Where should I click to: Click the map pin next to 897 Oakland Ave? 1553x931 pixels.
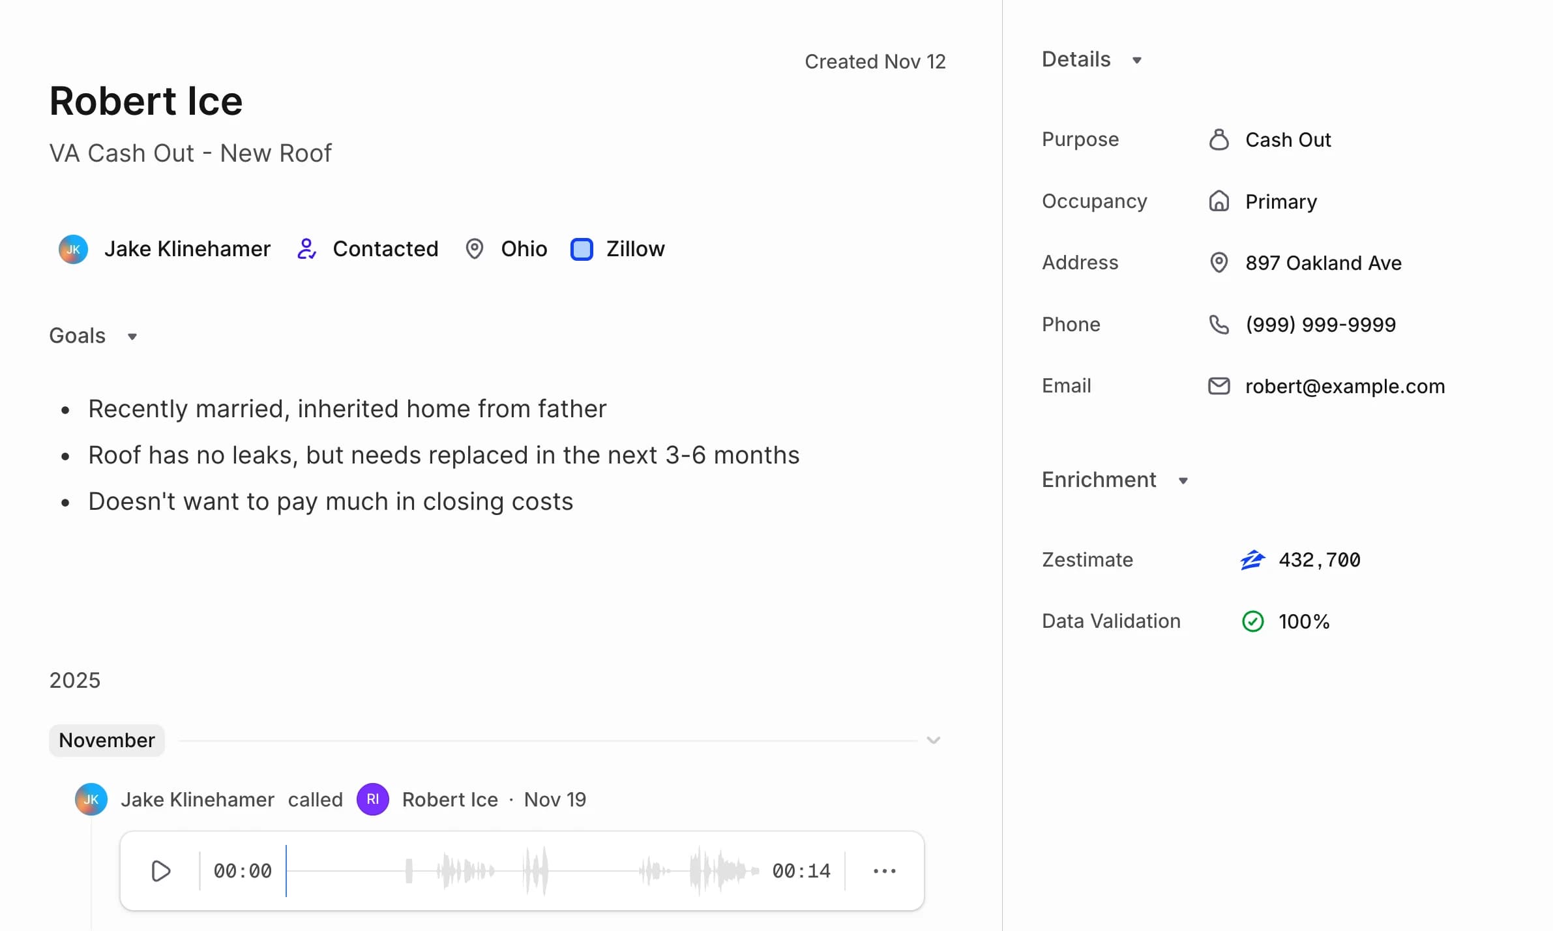1219,262
